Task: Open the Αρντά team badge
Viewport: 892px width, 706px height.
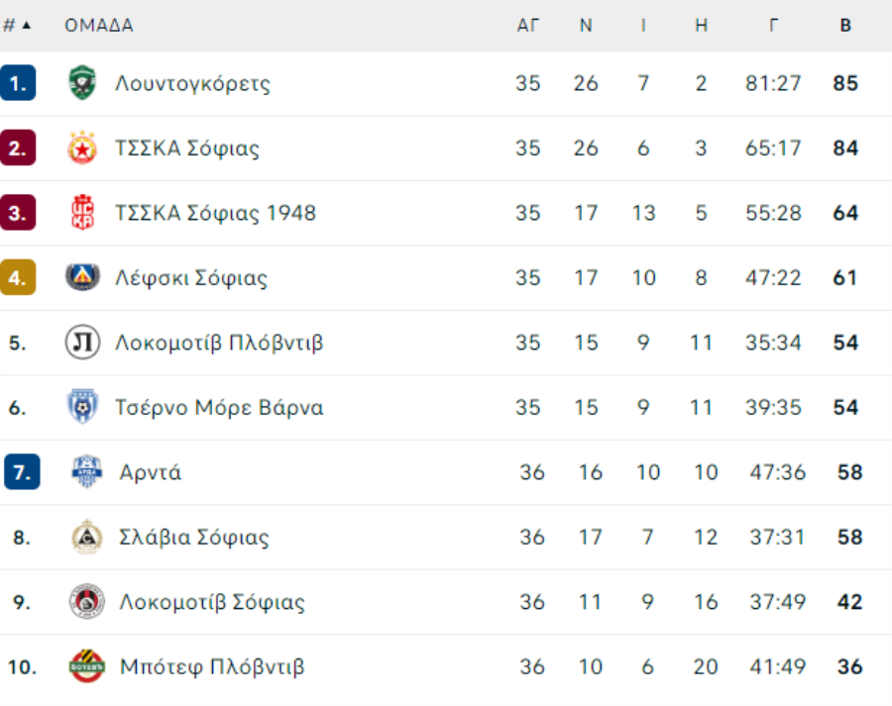Action: coord(86,471)
